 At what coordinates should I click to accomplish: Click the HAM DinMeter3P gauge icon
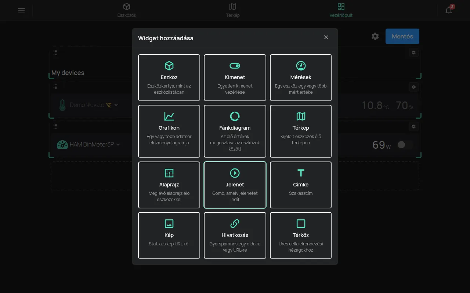[x=62, y=145]
